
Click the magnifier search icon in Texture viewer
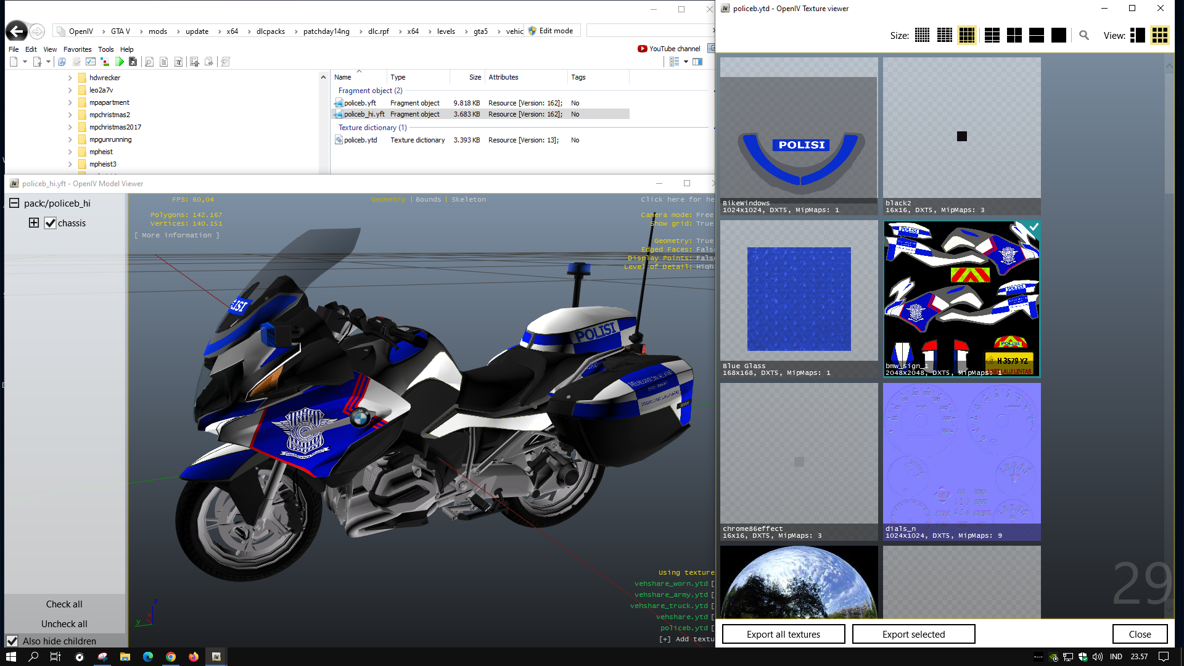tap(1083, 36)
